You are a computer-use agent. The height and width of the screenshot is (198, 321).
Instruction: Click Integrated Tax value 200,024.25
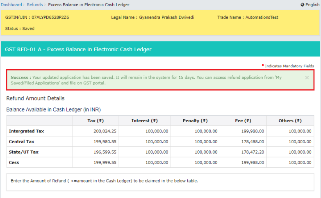point(105,131)
